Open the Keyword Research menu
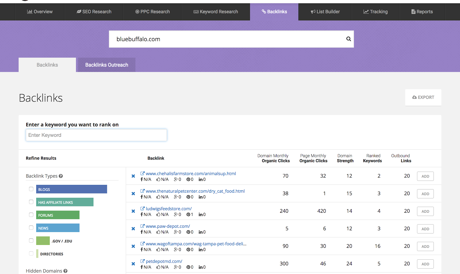 (x=216, y=12)
